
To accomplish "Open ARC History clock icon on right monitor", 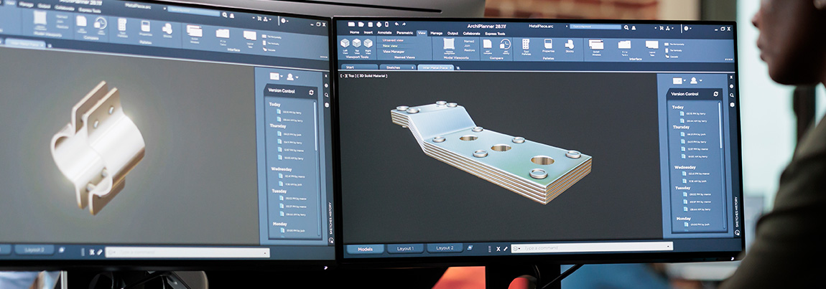I will coord(505,44).
